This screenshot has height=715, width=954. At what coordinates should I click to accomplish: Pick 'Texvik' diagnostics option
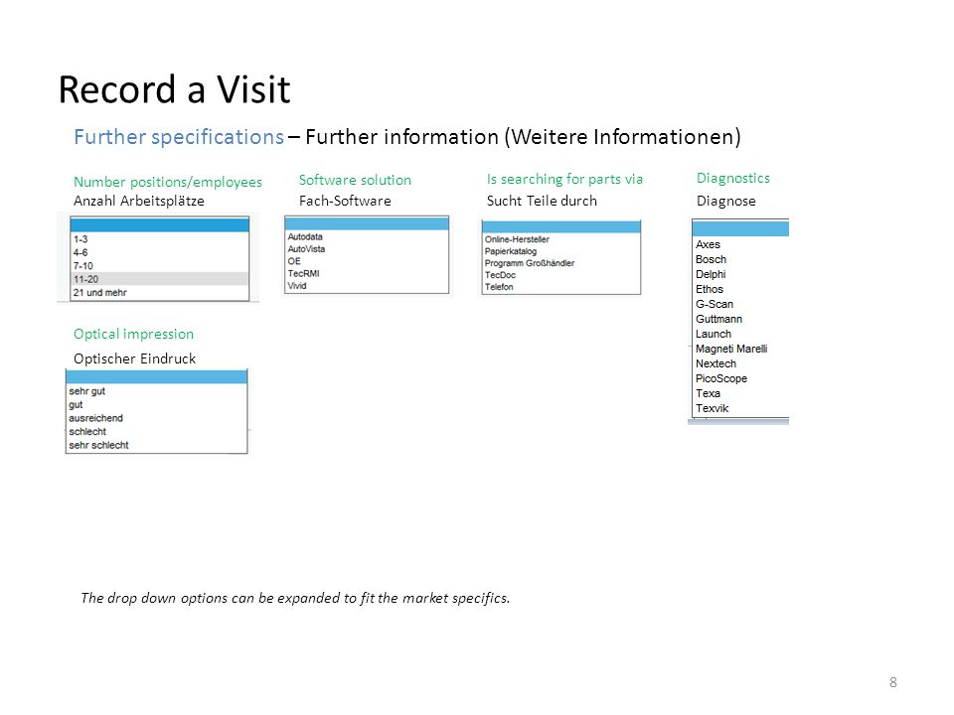741,408
